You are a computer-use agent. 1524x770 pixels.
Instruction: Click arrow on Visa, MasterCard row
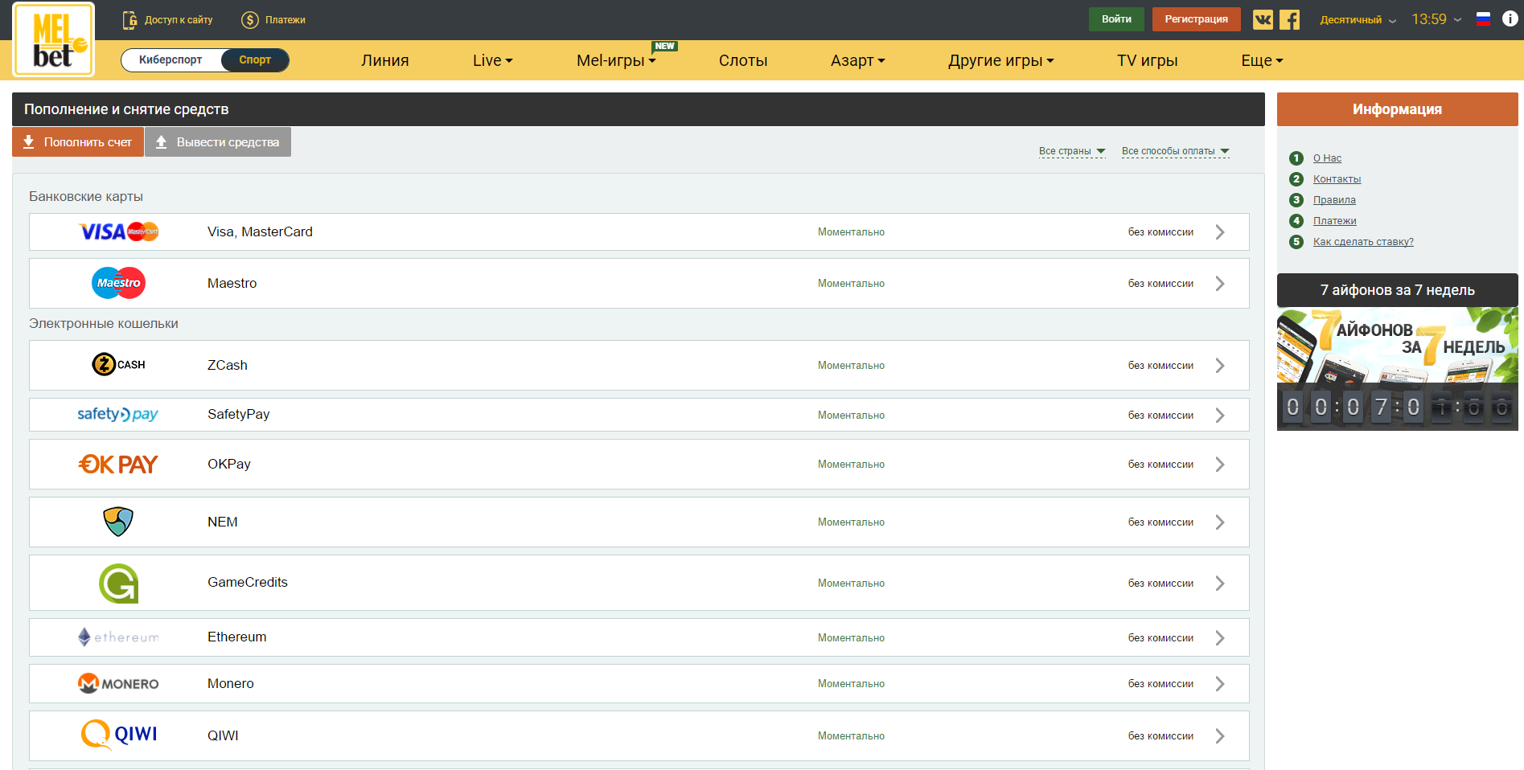pos(1220,232)
